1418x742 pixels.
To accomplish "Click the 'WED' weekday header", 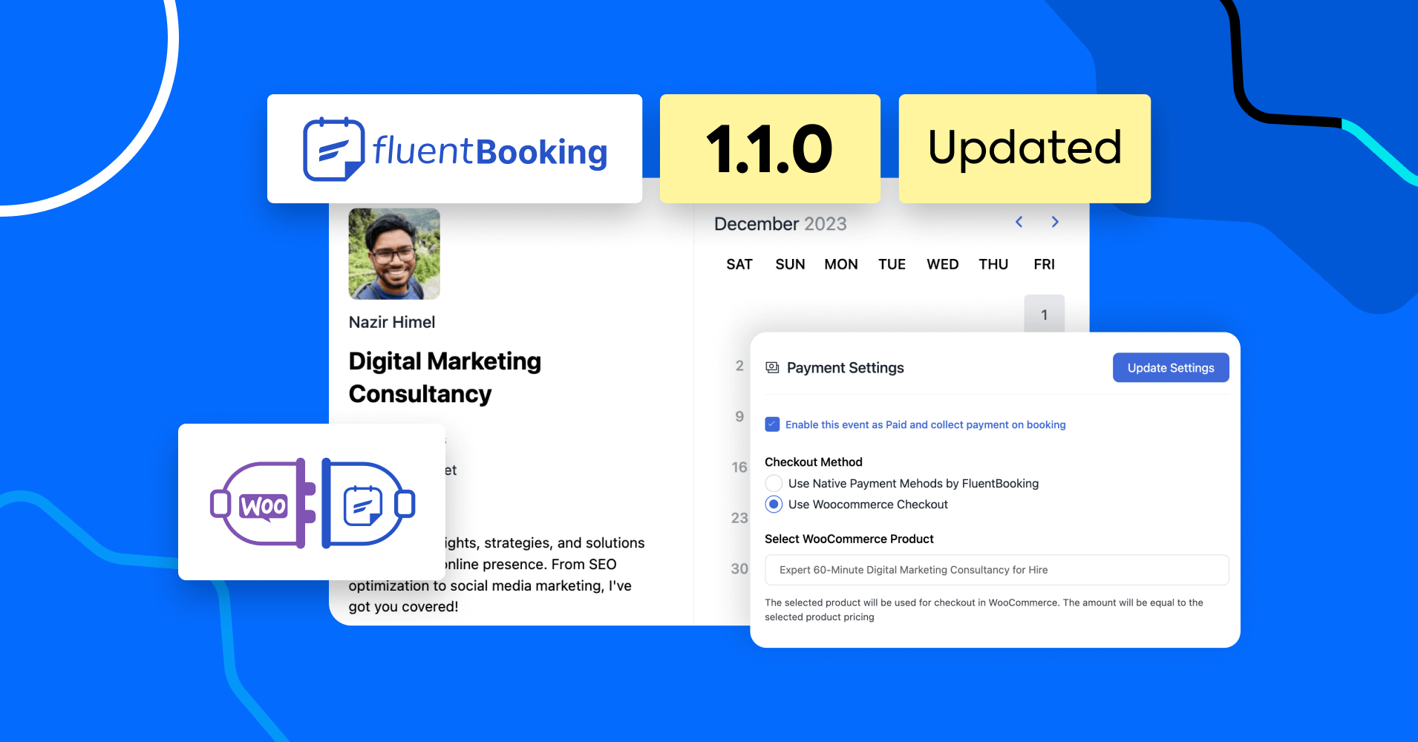I will click(943, 264).
